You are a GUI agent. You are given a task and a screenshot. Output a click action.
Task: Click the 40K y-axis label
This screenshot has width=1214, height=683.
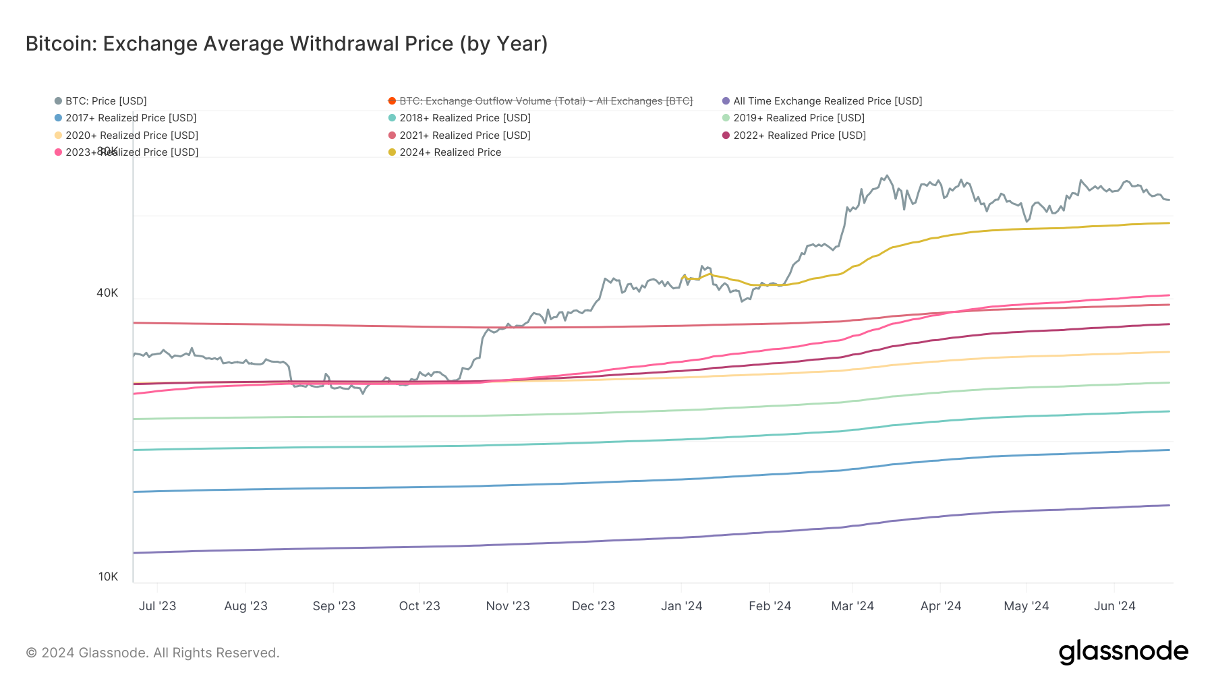point(107,293)
